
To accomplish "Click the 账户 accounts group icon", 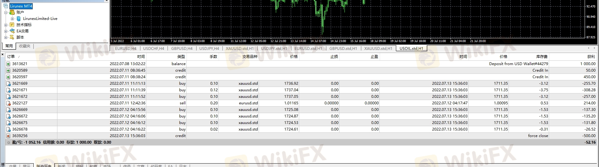I will tap(12, 12).
